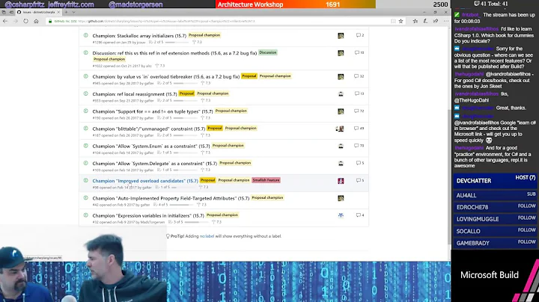Image resolution: width=539 pixels, height=302 pixels.
Task: Open comments on tuple types issue
Action: (359, 111)
